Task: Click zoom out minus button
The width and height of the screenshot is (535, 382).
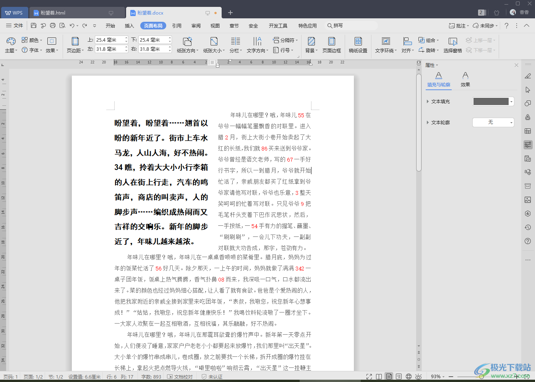Action: (451, 377)
